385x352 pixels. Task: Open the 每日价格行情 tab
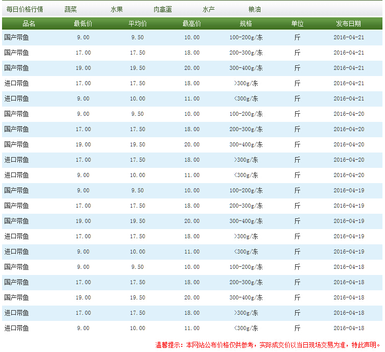pyautogui.click(x=25, y=9)
